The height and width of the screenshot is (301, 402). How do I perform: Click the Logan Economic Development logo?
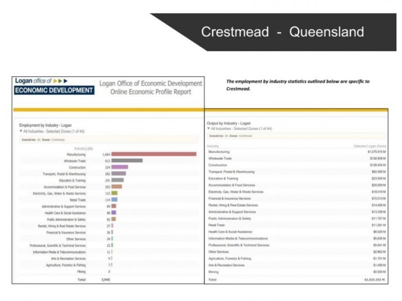click(54, 86)
